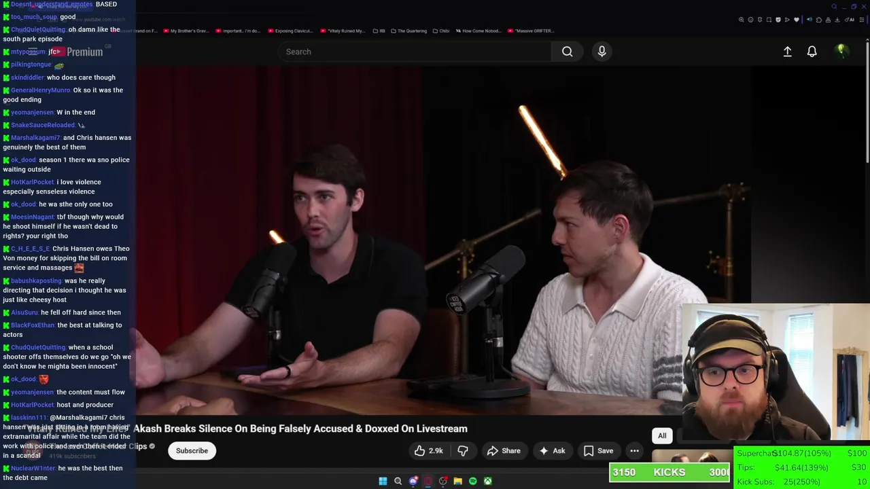The image size is (870, 489).
Task: Open The Quartering bookmarks folder
Action: click(408, 31)
